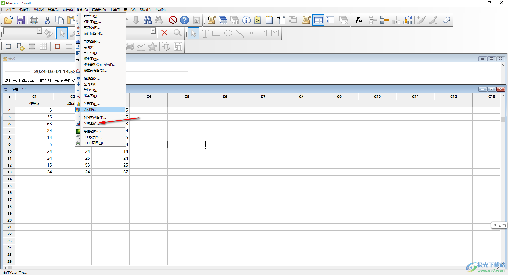508x275 pixels.
Task: Pick 散点图(S) menu item
Action: (100, 16)
